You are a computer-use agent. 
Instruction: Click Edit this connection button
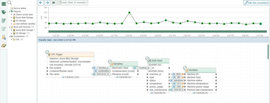256,3
